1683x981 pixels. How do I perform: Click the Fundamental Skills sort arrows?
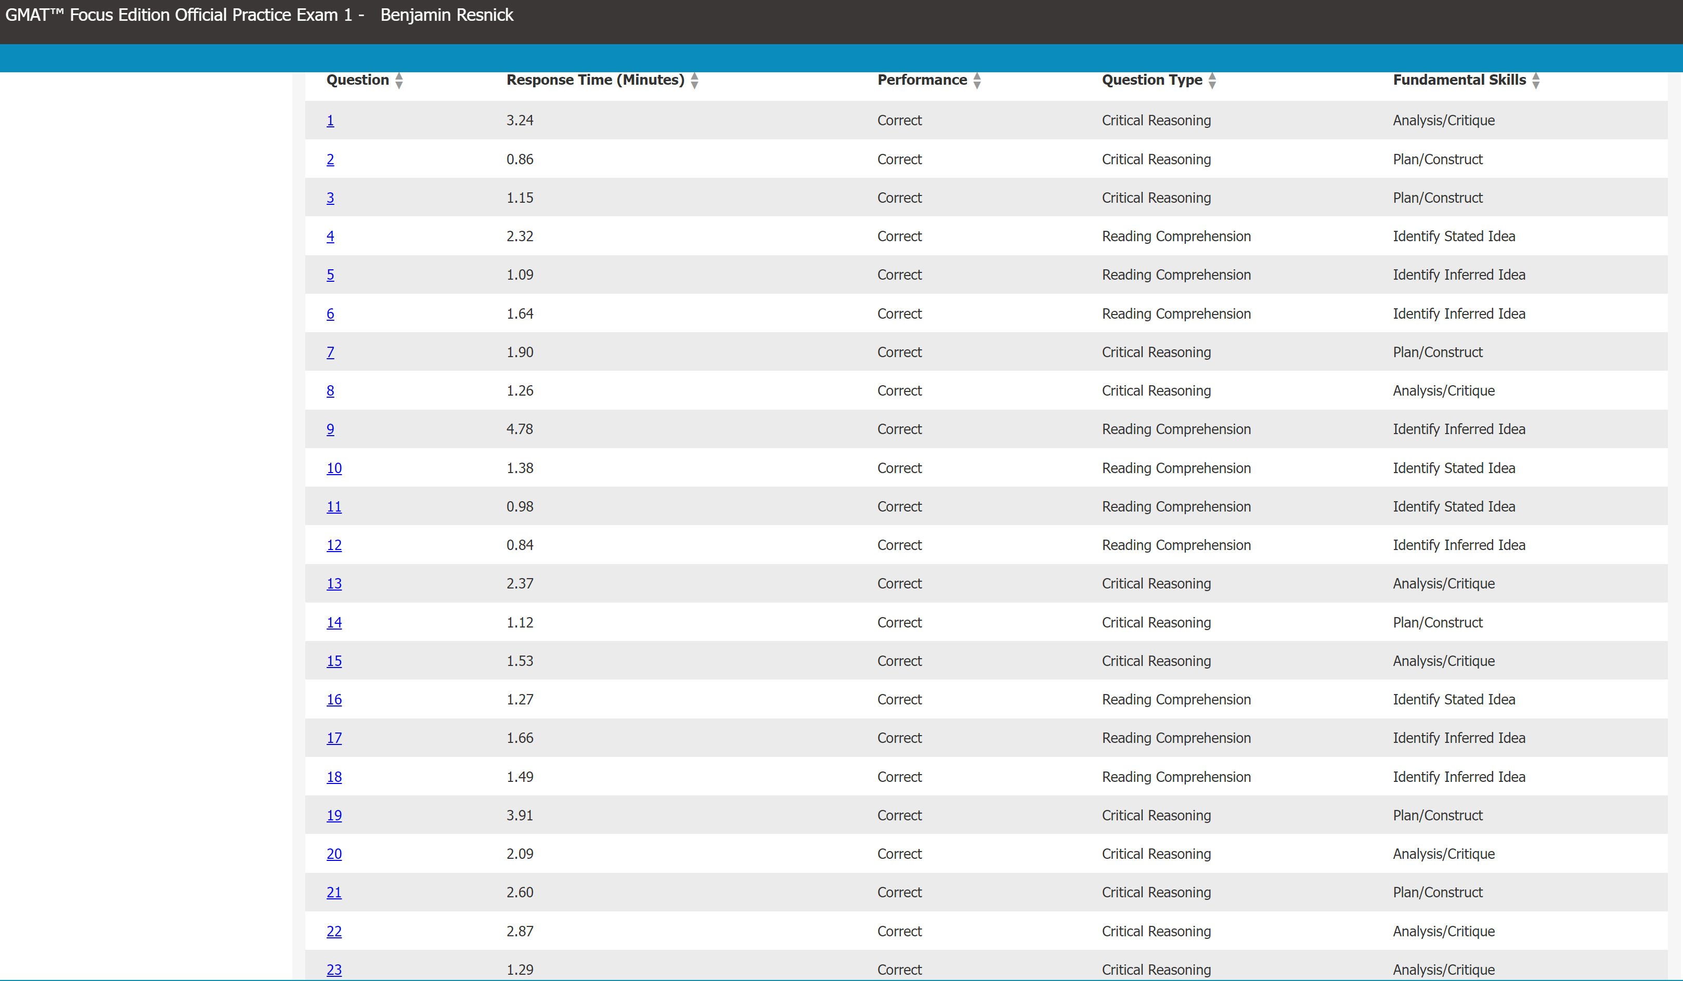point(1536,81)
